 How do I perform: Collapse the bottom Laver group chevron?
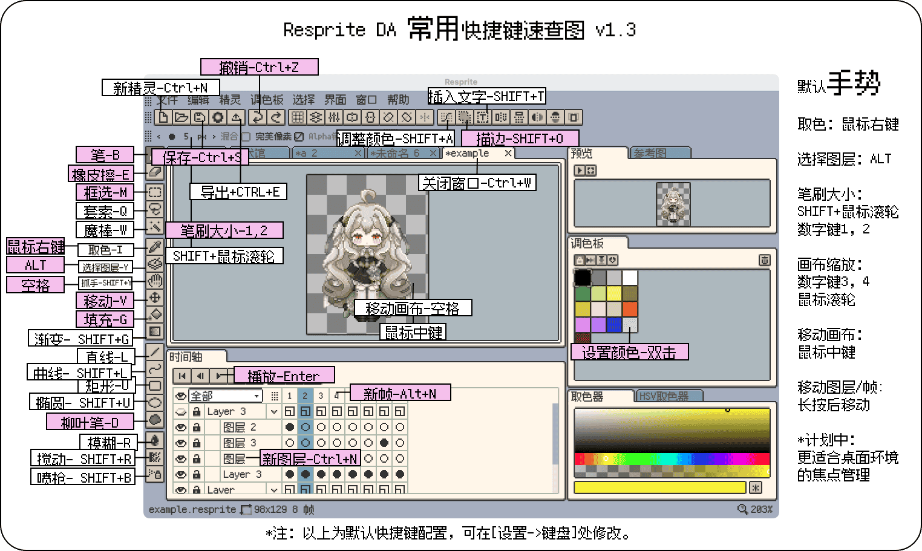tap(275, 489)
